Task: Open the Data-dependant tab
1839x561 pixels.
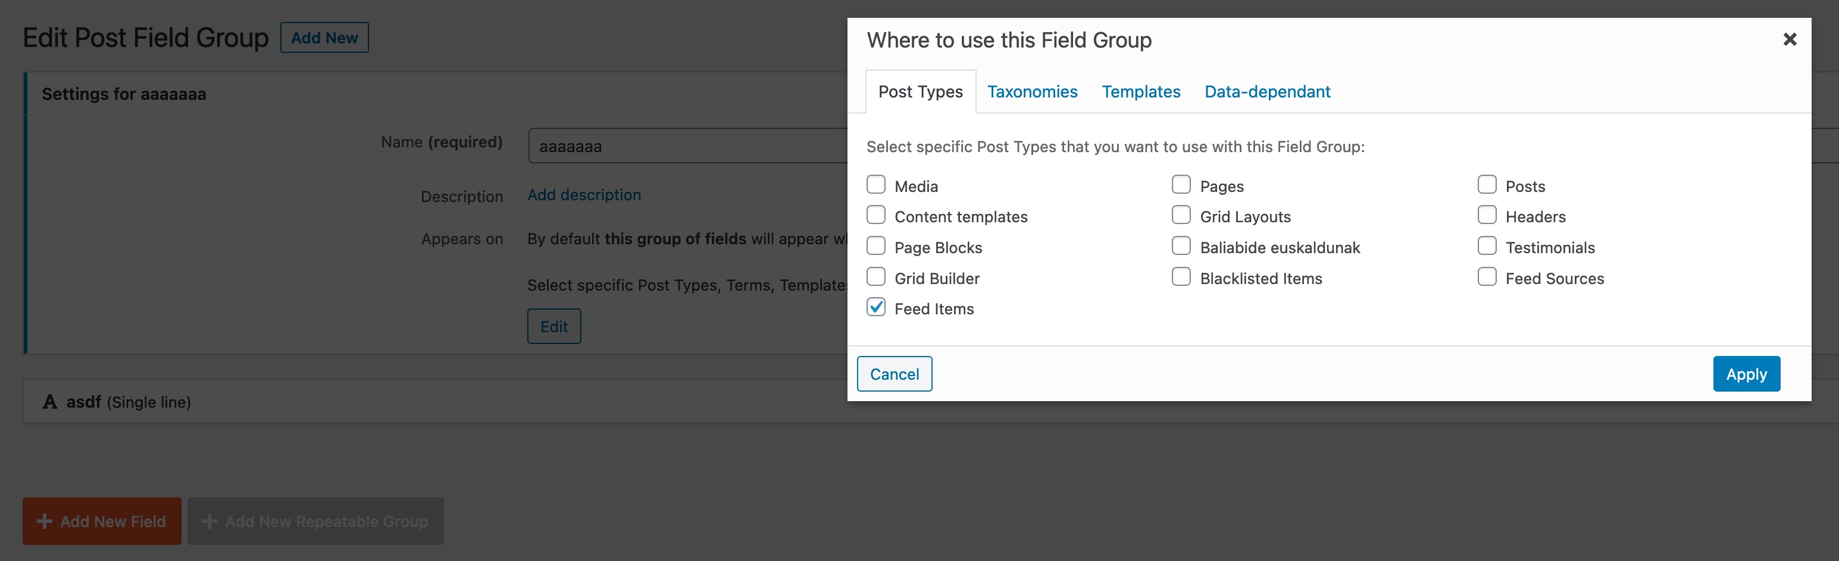Action: point(1267,92)
